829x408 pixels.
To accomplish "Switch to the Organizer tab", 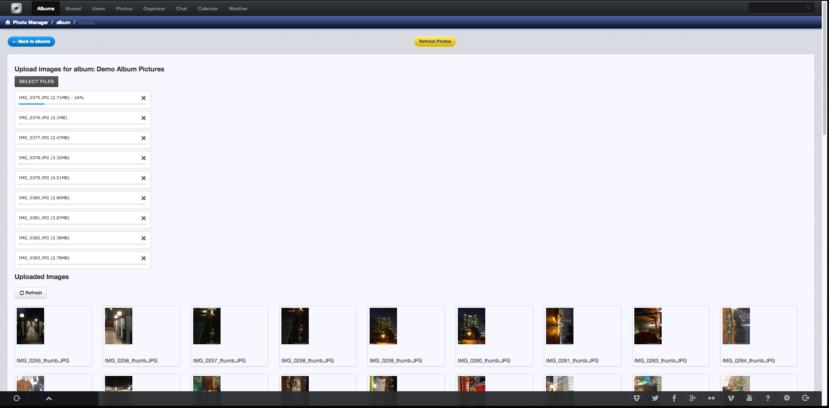I will pos(154,8).
